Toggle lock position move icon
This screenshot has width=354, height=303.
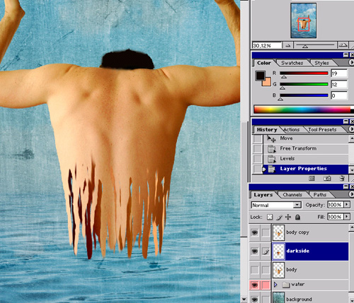[x=288, y=217]
